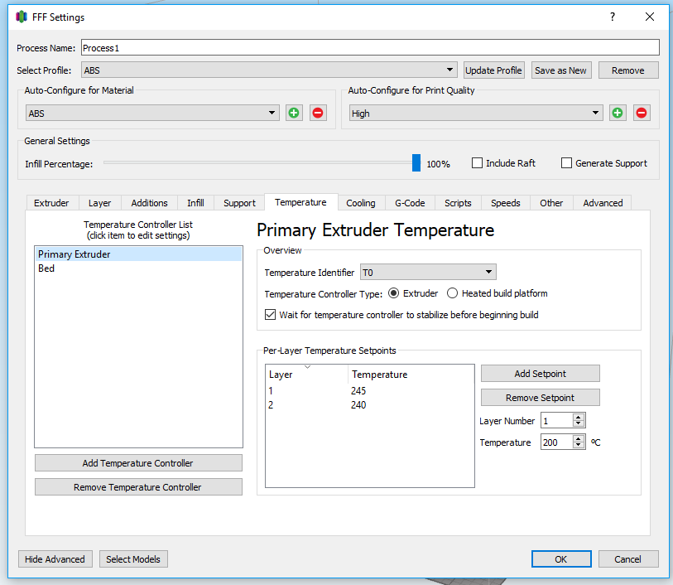Click the Temperature column header
Image resolution: width=673 pixels, height=585 pixels.
(411, 374)
